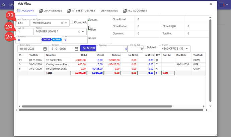Open calendar picker for From Date
Viewport: 231px width, 137px height.
tap(45, 49)
